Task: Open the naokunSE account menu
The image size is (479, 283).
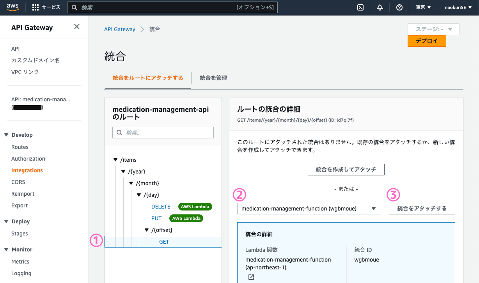Action: (x=458, y=7)
